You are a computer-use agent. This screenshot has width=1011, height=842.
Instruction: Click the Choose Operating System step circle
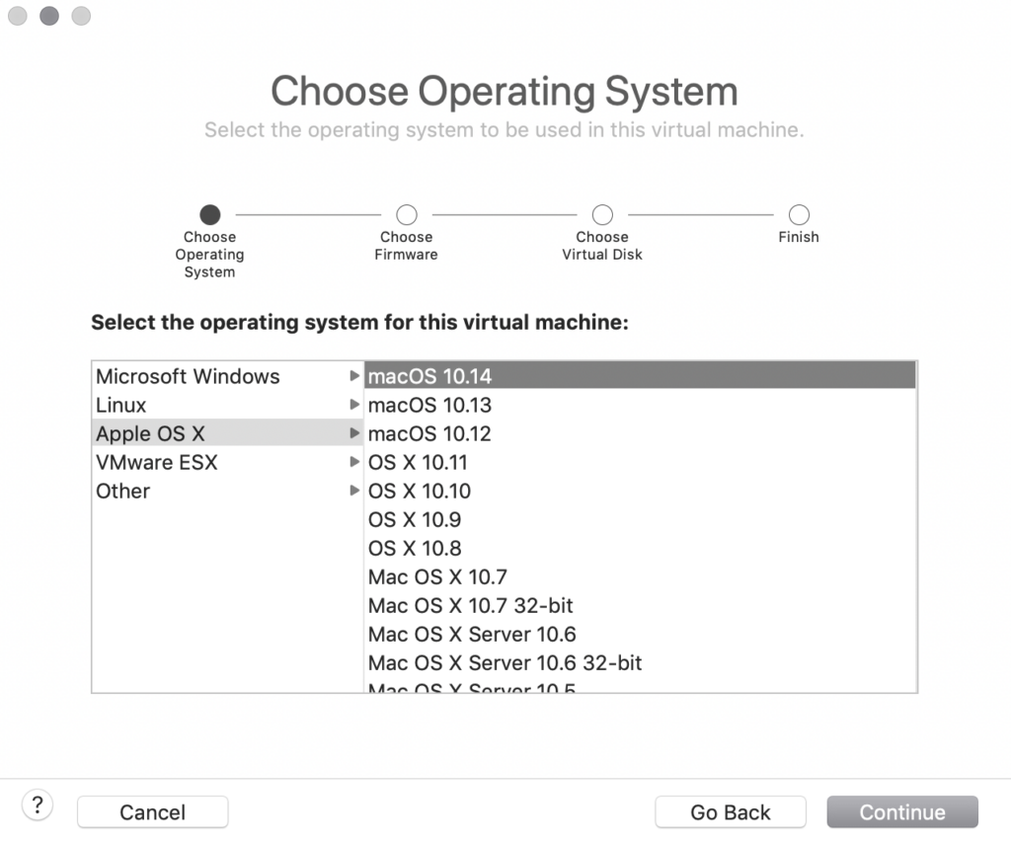209,214
